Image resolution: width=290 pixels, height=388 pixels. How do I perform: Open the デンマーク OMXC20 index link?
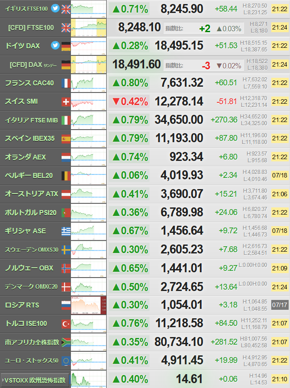coord(31,287)
